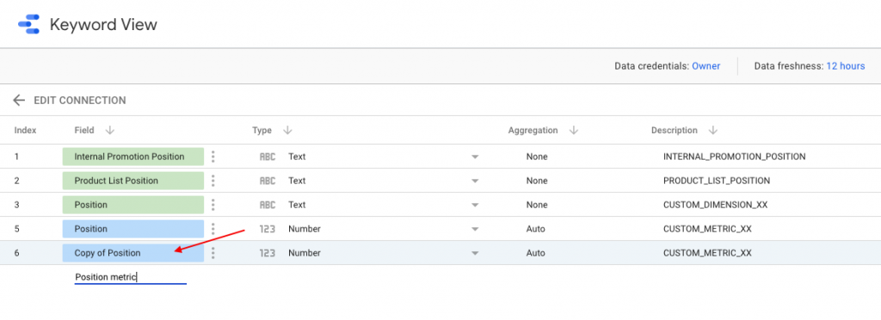881x320 pixels.
Task: Expand the type dropdown for Internal Promotion Position
Action: [475, 157]
